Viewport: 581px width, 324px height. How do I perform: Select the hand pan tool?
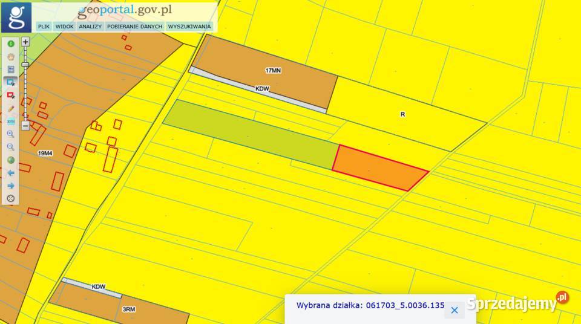(x=10, y=56)
